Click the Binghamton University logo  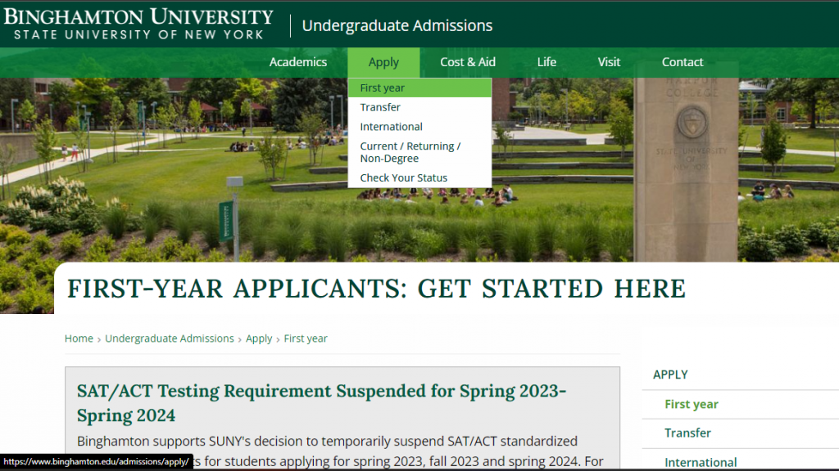[x=139, y=25]
